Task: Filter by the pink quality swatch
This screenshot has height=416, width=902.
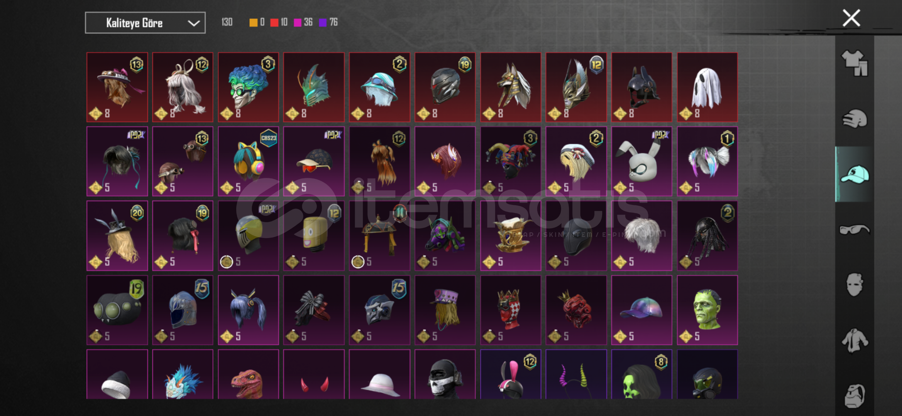Action: [x=298, y=23]
